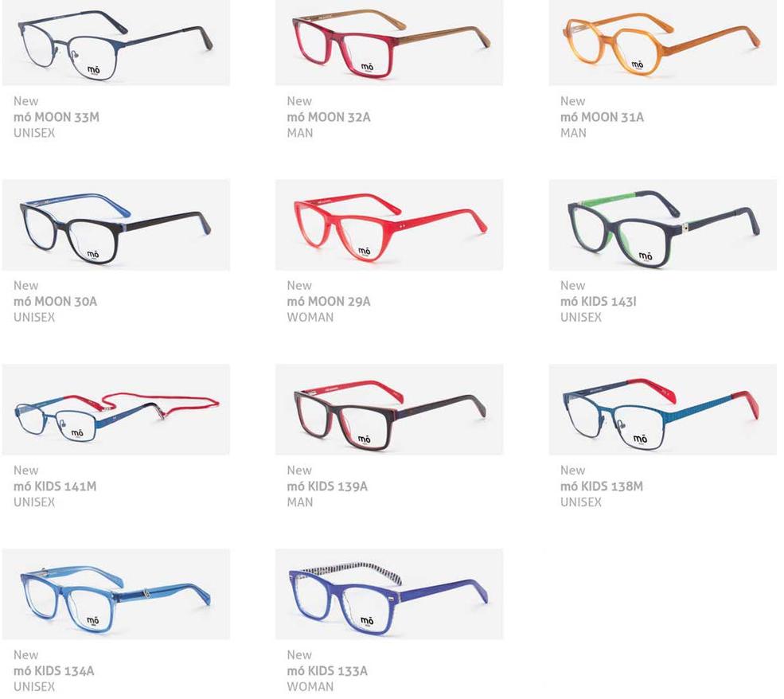Click the mó MOON 33M title link
The image size is (784, 699).
pos(57,117)
